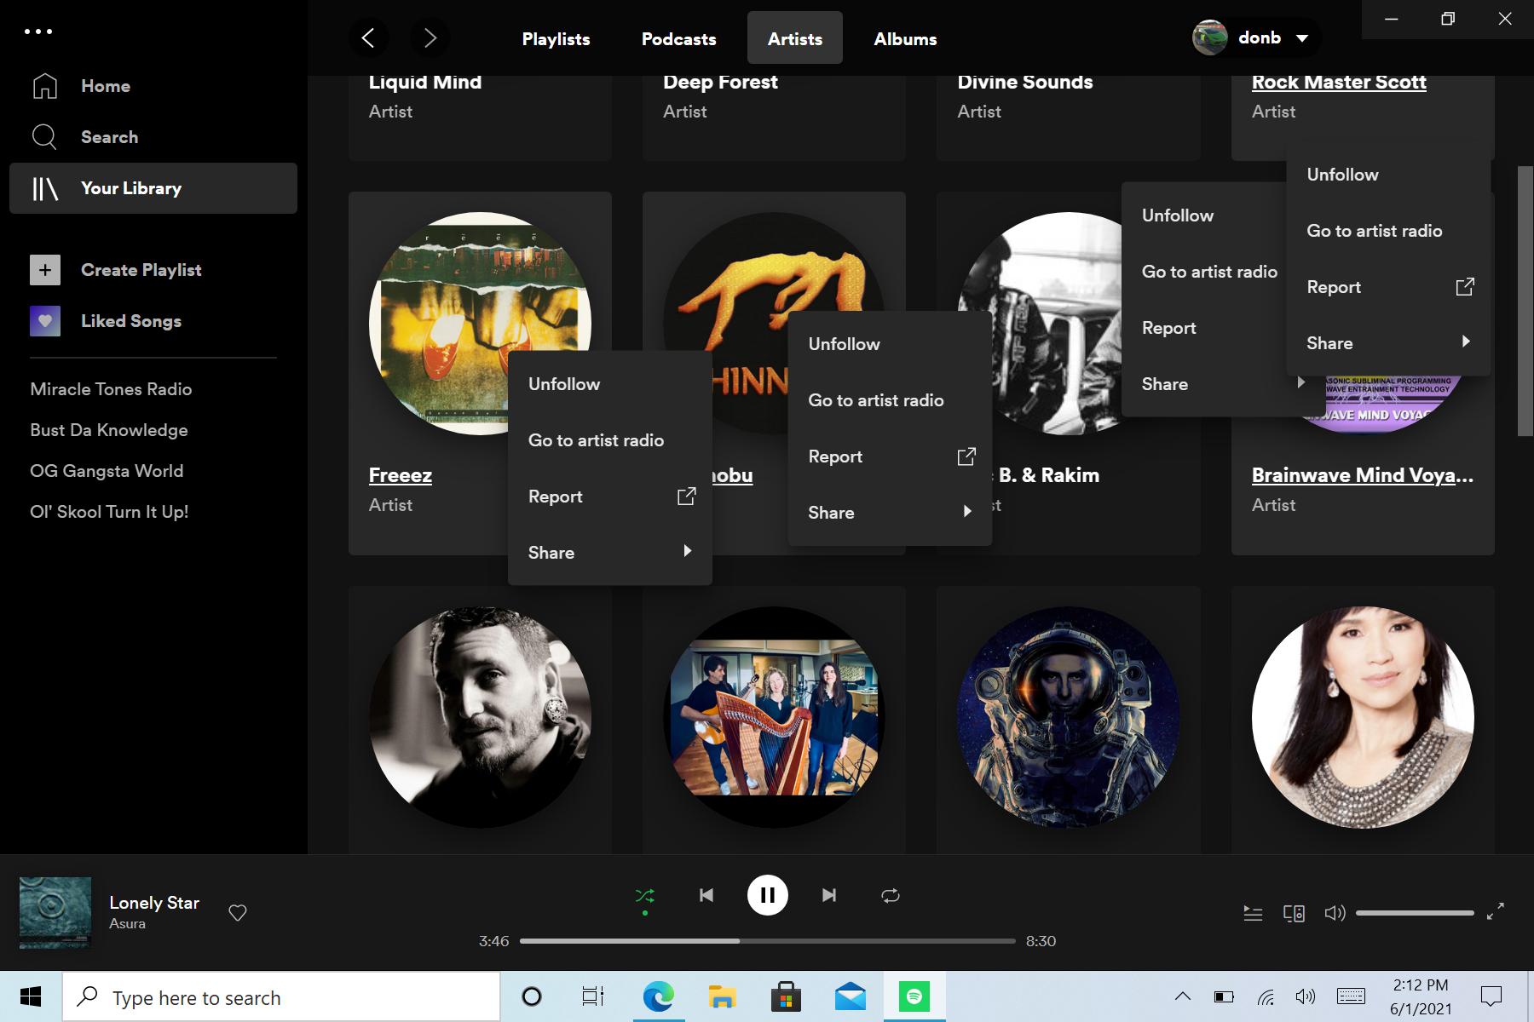Screen dimensions: 1534x1022
Task: Open the Liquid Mind artist card
Action: [480, 118]
